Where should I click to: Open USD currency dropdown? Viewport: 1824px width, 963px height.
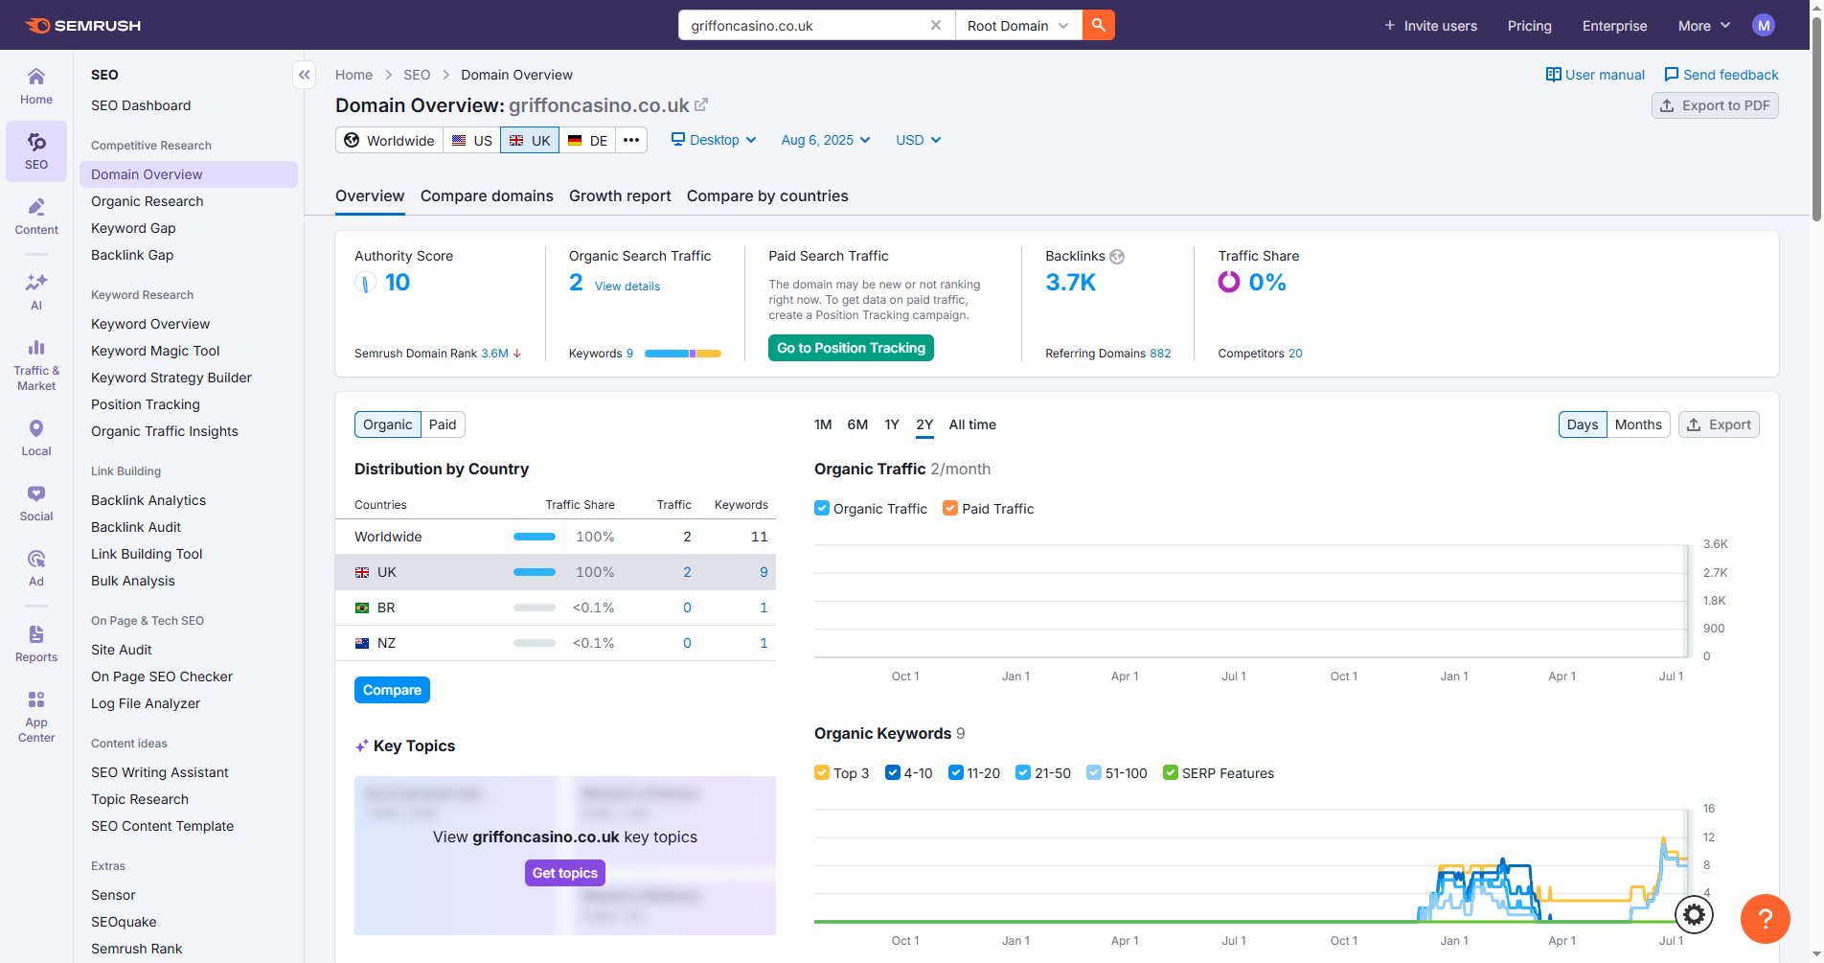919,140
